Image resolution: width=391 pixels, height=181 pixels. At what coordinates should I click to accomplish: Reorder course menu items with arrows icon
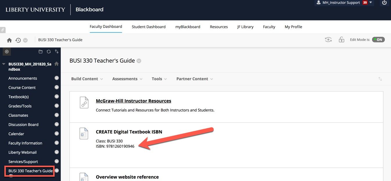[x=57, y=52]
